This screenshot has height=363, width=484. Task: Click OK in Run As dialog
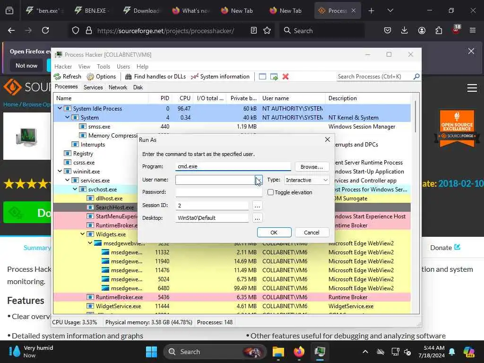click(x=274, y=233)
